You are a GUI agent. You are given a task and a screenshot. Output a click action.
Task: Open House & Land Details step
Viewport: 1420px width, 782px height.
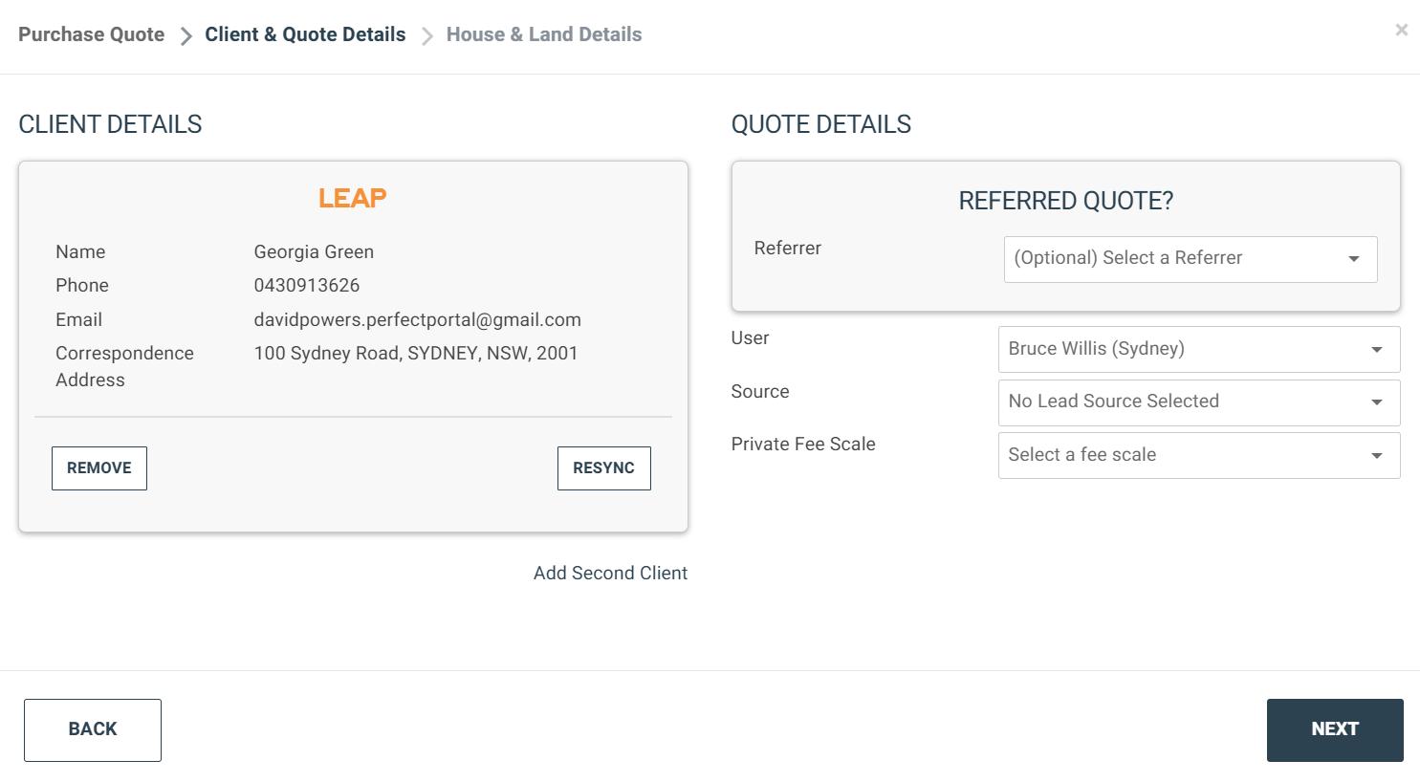(544, 34)
